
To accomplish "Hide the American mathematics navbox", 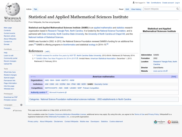I will tap(174, 76).
